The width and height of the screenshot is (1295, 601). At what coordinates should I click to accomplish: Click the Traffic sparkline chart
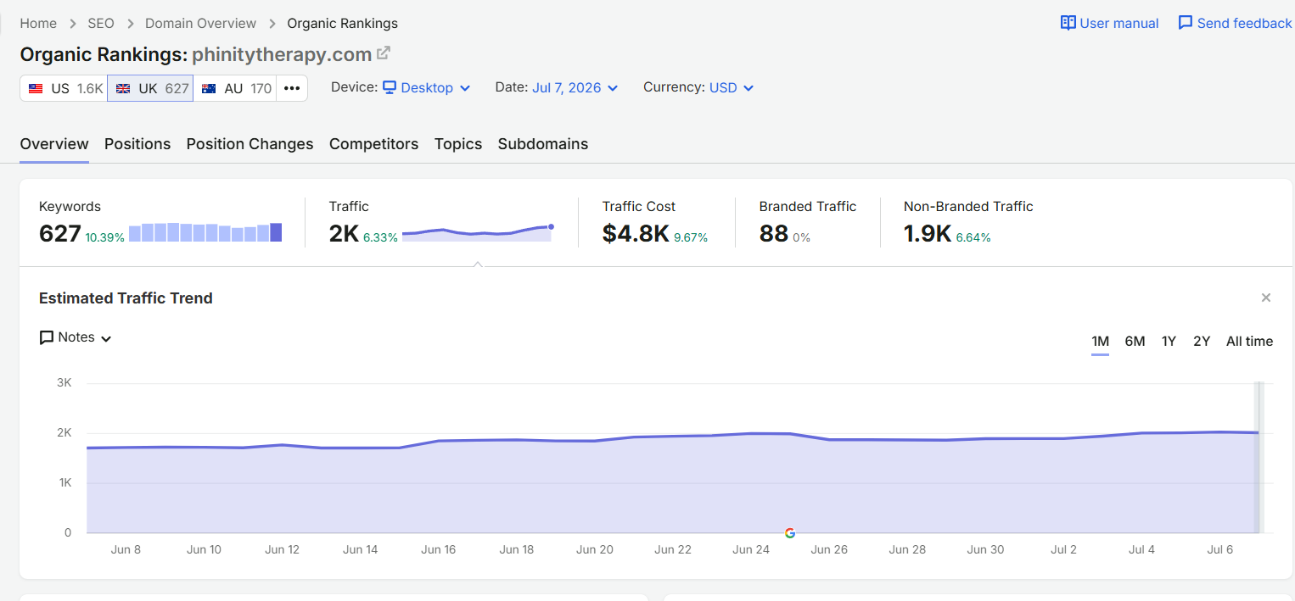478,232
